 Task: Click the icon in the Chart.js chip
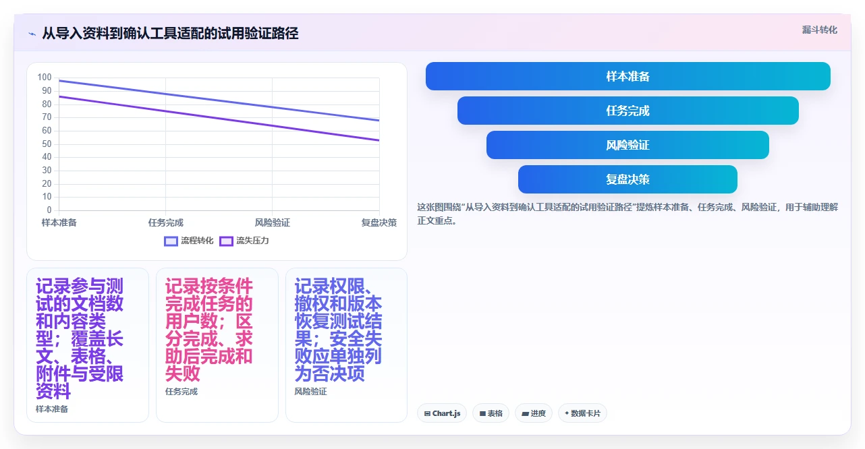coord(427,413)
